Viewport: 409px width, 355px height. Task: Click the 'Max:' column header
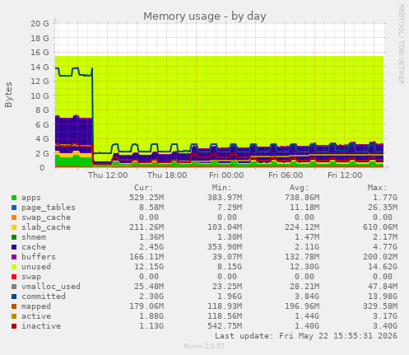pyautogui.click(x=377, y=188)
